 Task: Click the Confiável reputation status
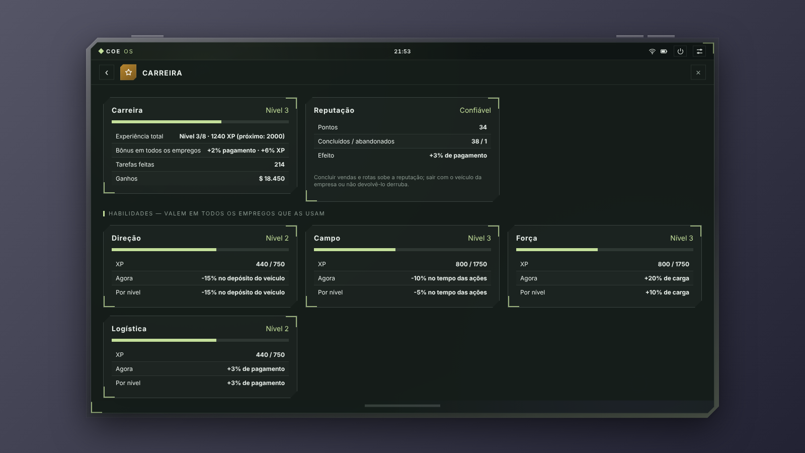475,110
